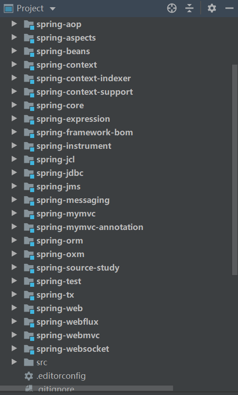Select the spring-context tree item
The height and width of the screenshot is (395, 238).
67,65
